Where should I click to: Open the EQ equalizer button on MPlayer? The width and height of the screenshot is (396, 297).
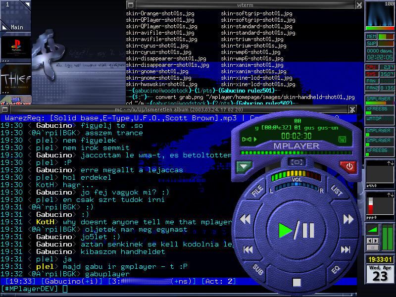pos(335,269)
